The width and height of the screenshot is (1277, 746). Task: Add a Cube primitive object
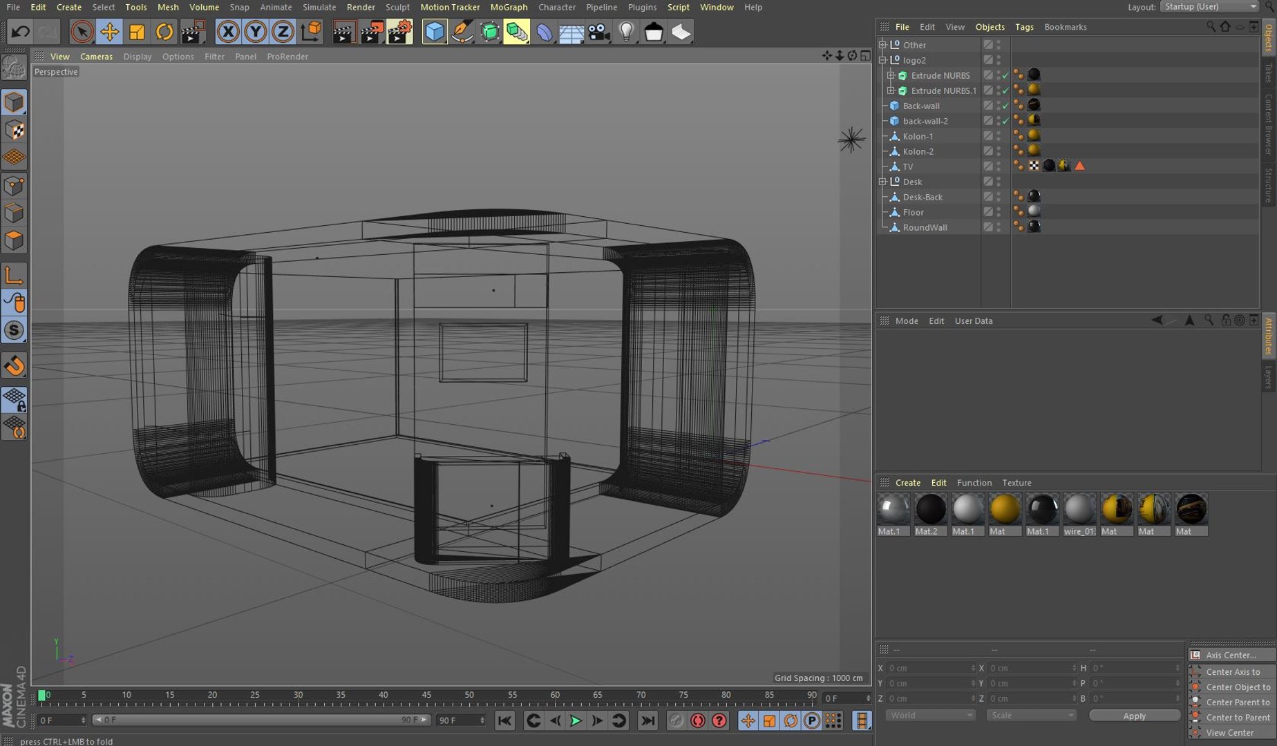434,32
